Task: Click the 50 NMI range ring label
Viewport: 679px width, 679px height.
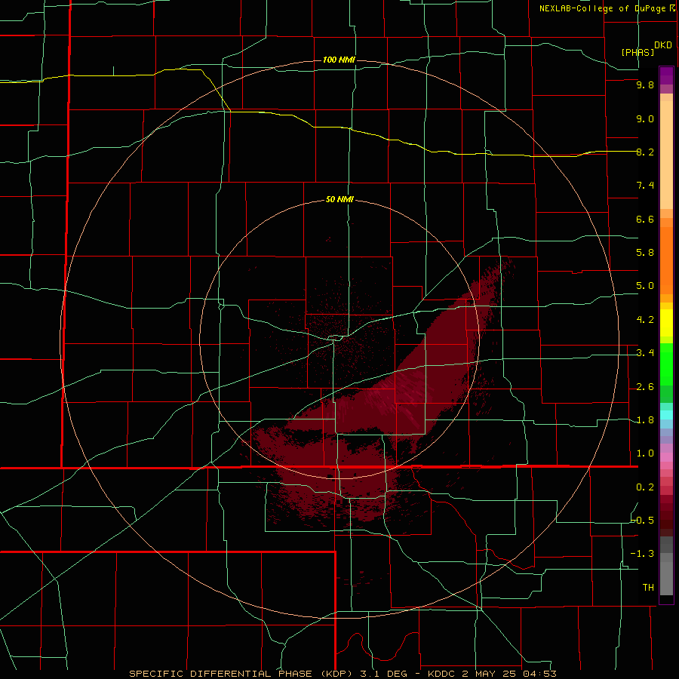Action: 339,199
